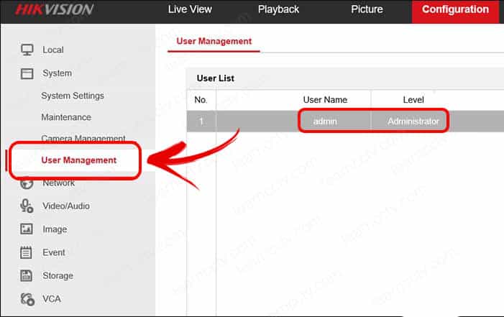Select the User Management panel tab
Screen dimensions: 504x317
[x=214, y=41]
